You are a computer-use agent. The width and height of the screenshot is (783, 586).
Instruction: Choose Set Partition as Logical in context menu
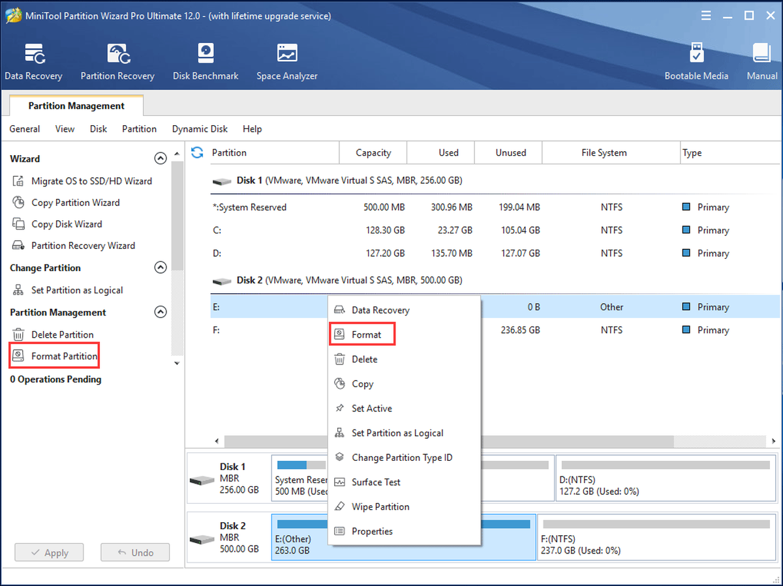[x=405, y=433]
